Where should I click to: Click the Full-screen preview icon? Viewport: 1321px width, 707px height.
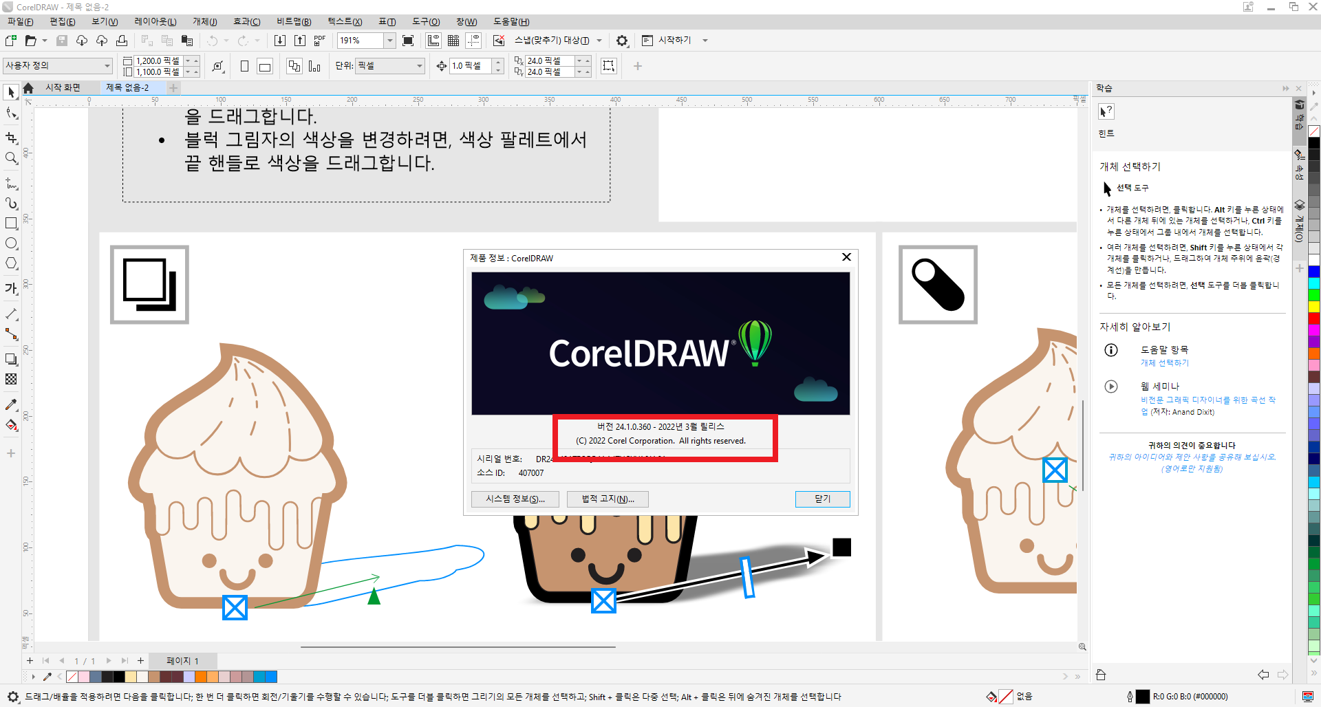(x=408, y=41)
